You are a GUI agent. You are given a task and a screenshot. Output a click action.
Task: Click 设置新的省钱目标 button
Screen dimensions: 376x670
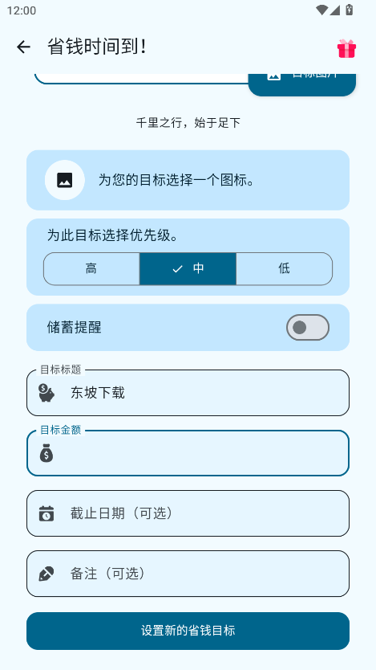(188, 631)
